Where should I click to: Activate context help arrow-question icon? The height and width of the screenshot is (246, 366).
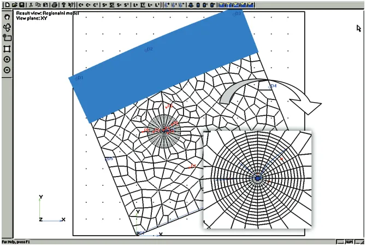(x=71, y=5)
